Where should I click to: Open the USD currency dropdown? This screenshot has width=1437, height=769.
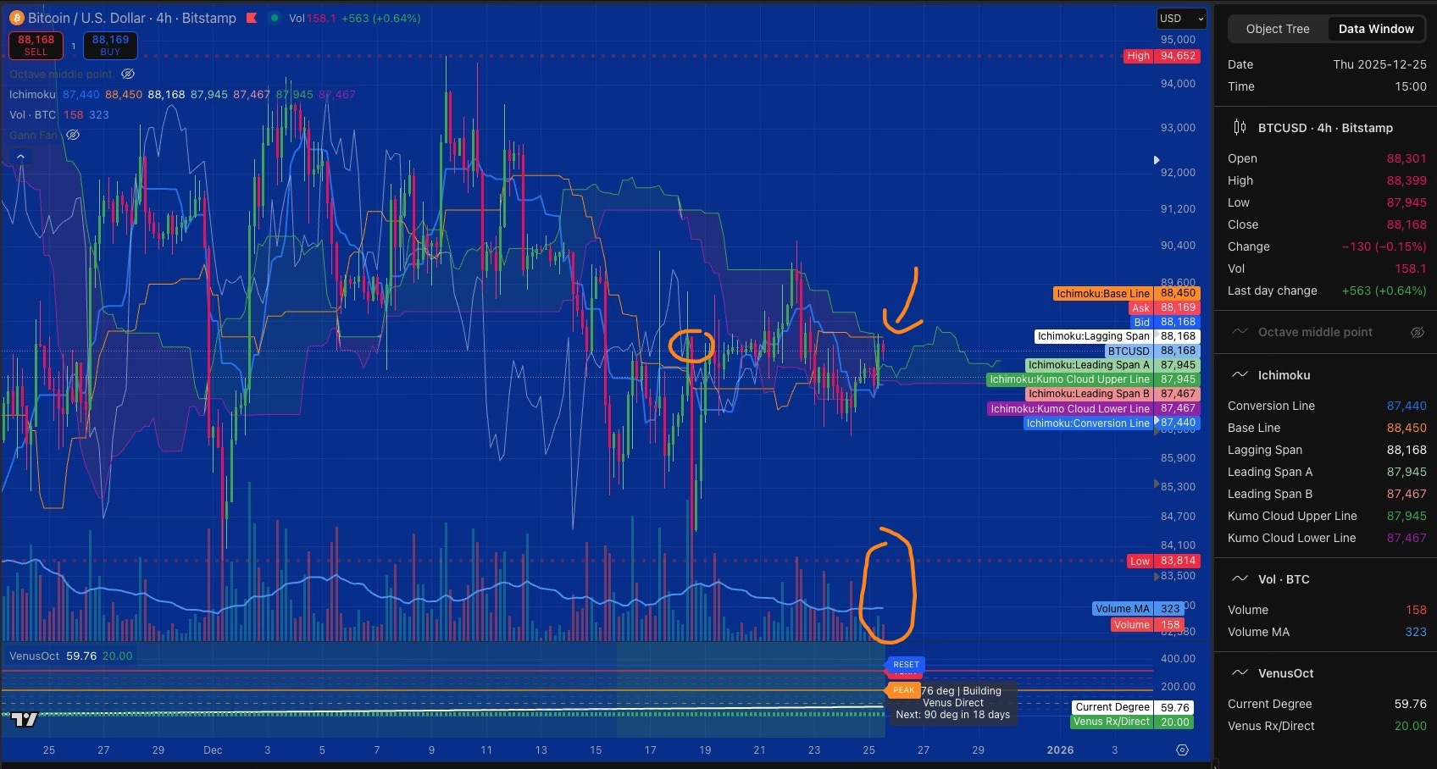click(x=1181, y=19)
